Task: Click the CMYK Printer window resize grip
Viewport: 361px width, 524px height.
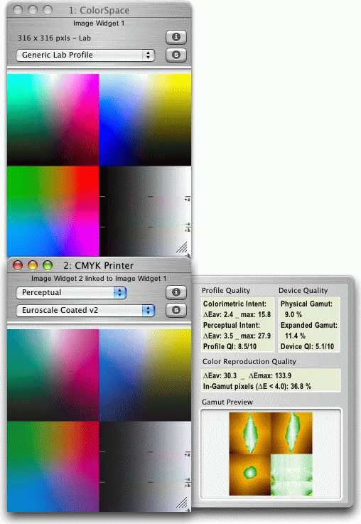Action: [182, 503]
